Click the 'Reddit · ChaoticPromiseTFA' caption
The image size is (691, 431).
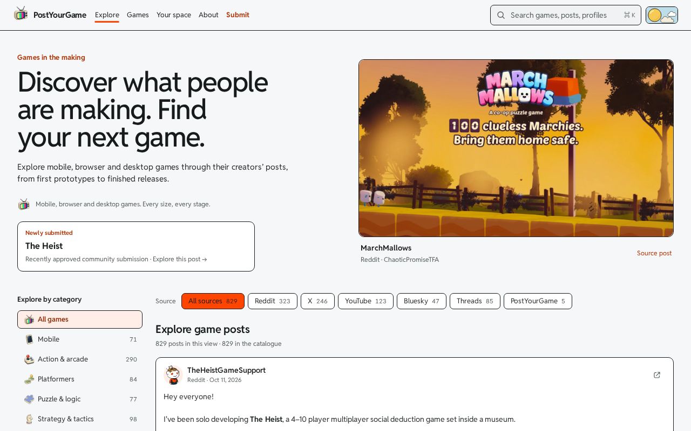tap(399, 260)
